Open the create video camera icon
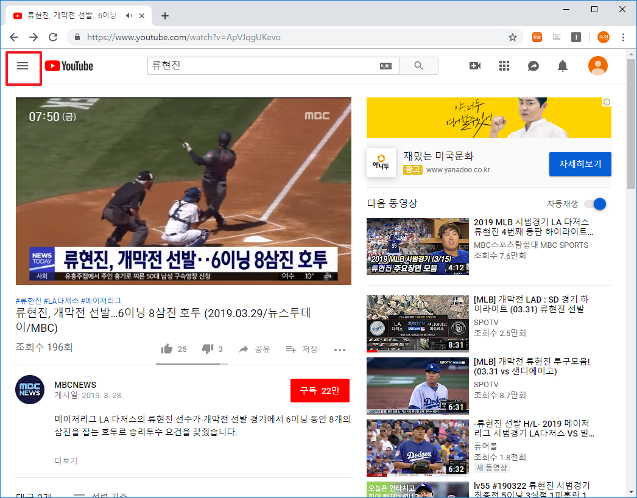The image size is (637, 498). (x=475, y=66)
